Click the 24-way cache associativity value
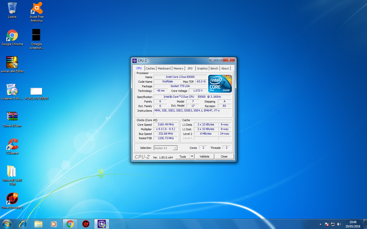The image size is (367, 229). 225,134
